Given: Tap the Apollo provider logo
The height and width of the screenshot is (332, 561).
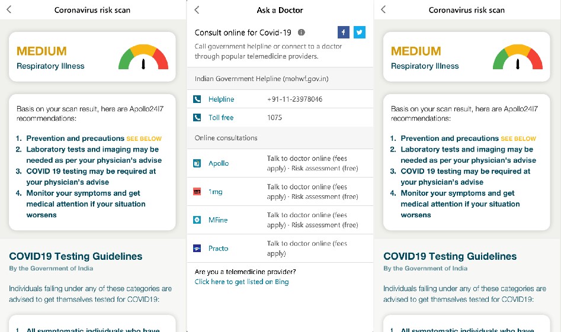Looking at the screenshot, I should (197, 163).
